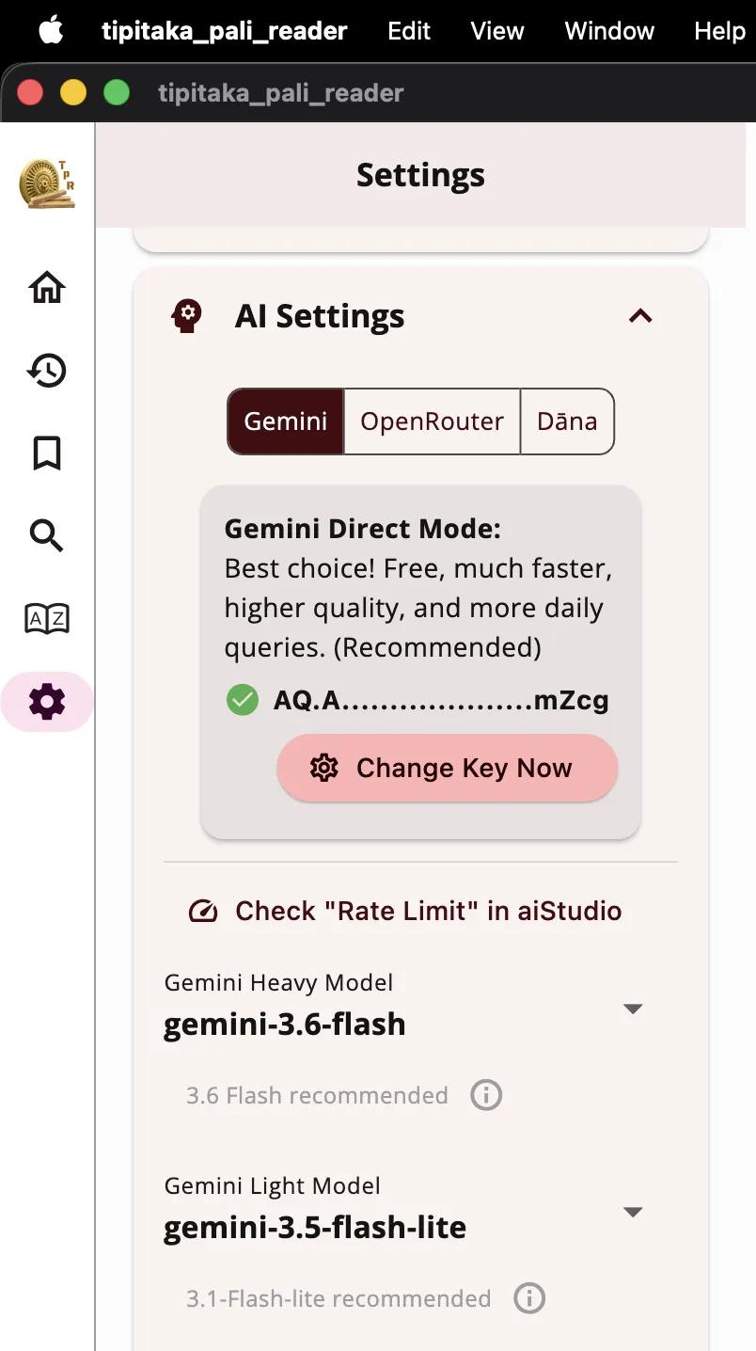Image resolution: width=756 pixels, height=1351 pixels.
Task: Open the Check "Rate Limit" in aiStudio link
Action: (405, 911)
